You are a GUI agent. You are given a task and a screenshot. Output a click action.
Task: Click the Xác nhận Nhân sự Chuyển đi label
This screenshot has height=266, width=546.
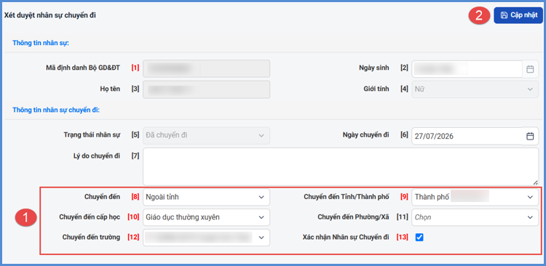tap(346, 238)
